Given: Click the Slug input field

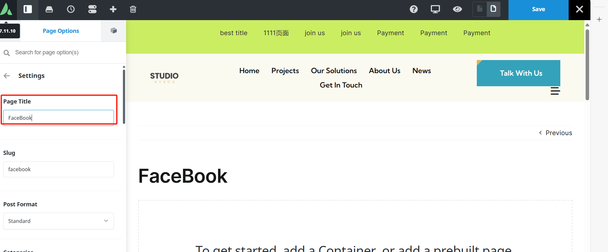Looking at the screenshot, I should [x=59, y=169].
